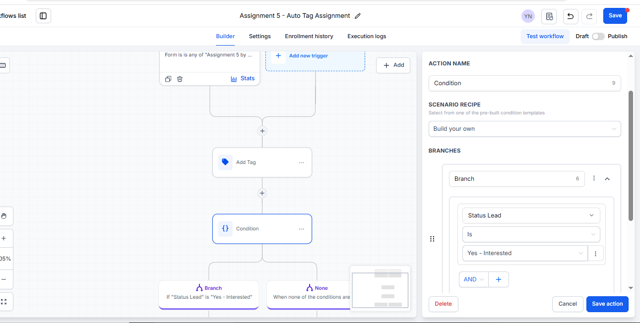Click Save action

(x=607, y=304)
